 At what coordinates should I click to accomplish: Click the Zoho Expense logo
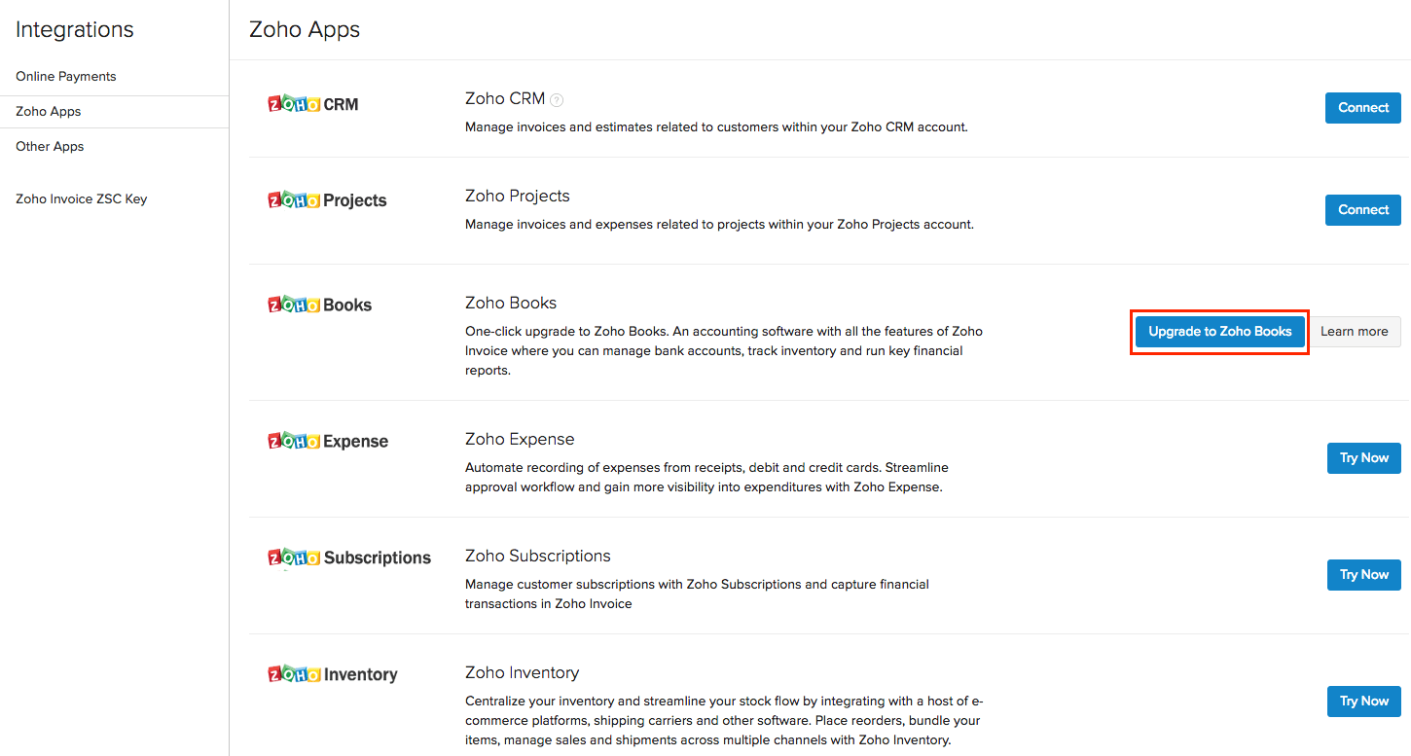[x=328, y=441]
